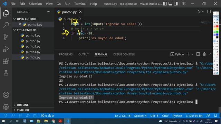Select interpreter 3.10.0 64-bit
This screenshot has width=221, height=124.
coord(194,116)
